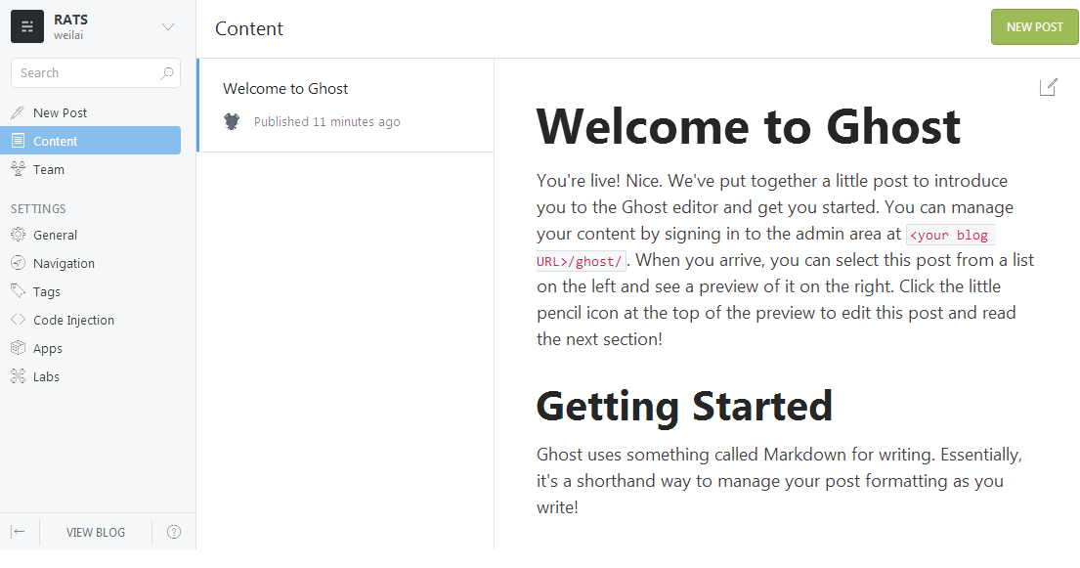Open Navigation settings
Viewport: 1080px width, 568px height.
[96, 263]
